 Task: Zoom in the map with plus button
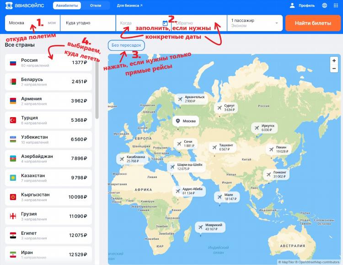pos(334,61)
